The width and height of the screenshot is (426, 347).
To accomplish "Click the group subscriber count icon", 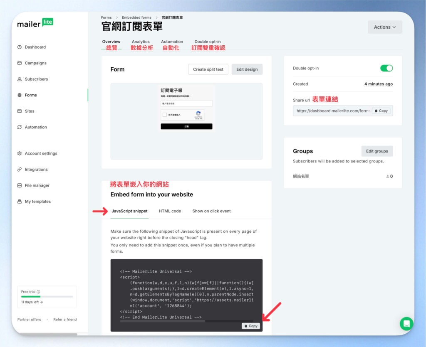I will pos(388,176).
